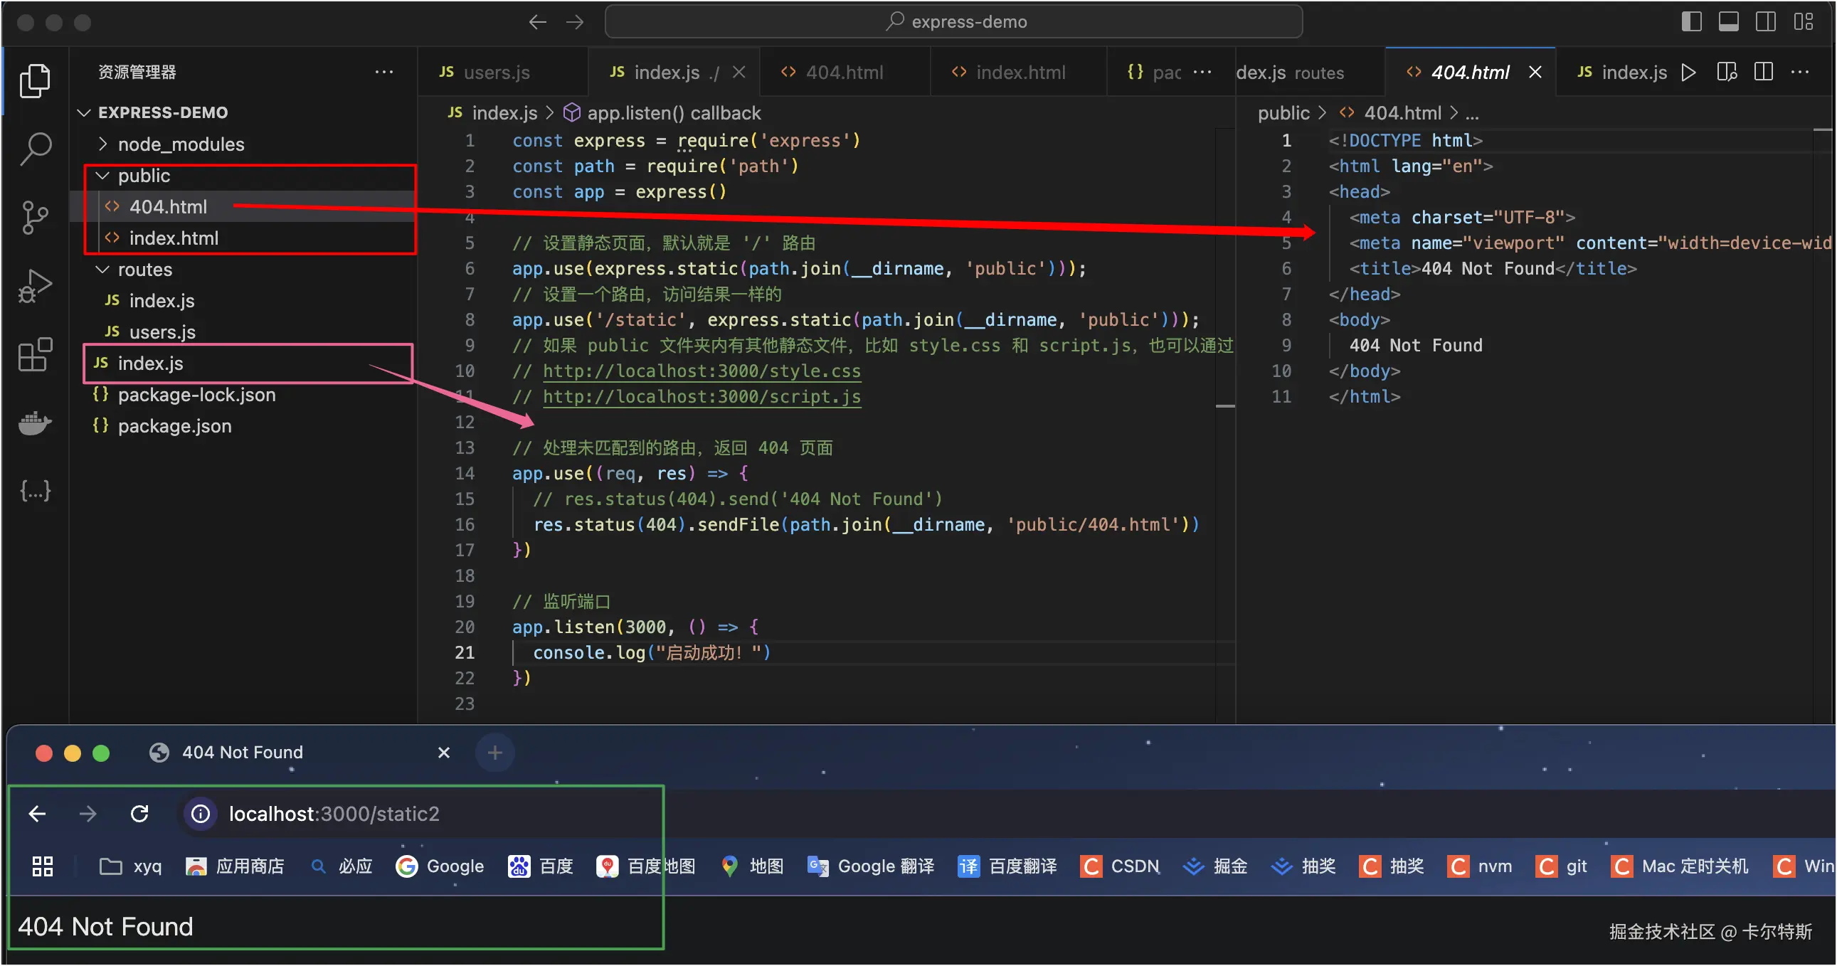
Task: Open the Search view in activity bar
Action: pyautogui.click(x=35, y=148)
